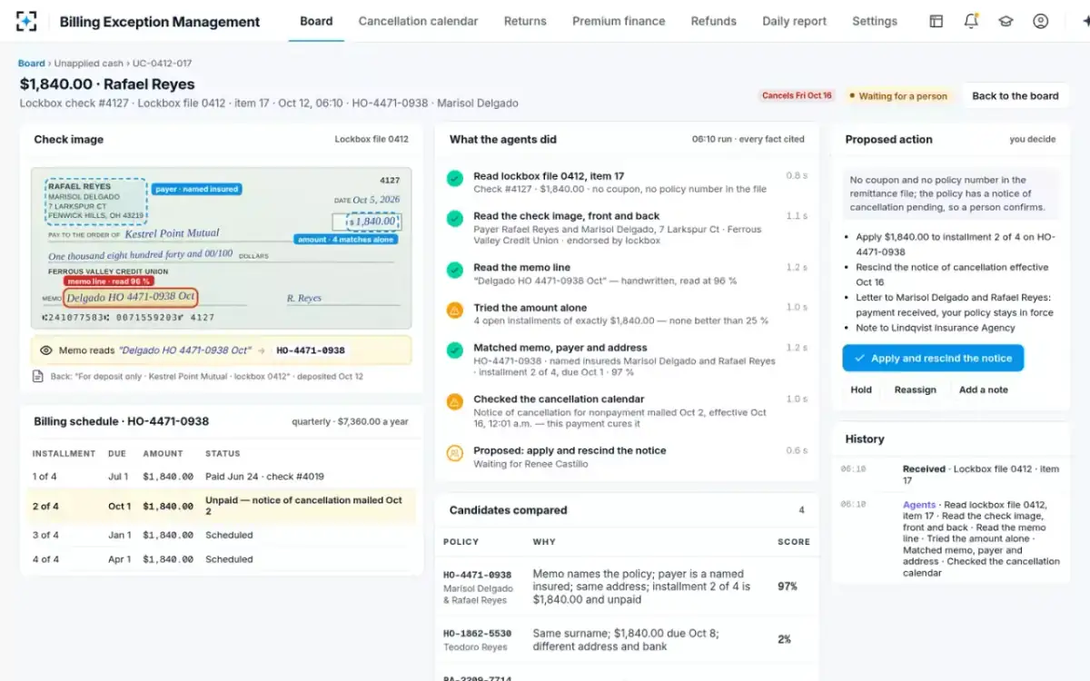This screenshot has height=681, width=1090.
Task: Open the Returns tab
Action: coord(525,21)
